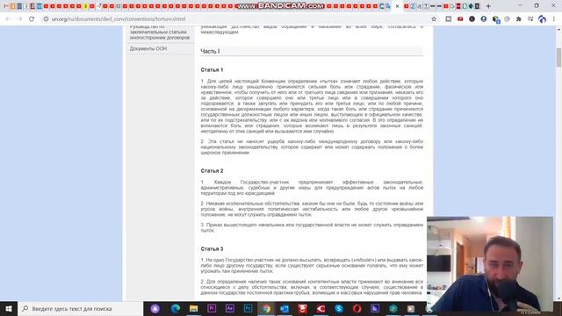Click the page vertical scrollbar thumb

(558, 57)
